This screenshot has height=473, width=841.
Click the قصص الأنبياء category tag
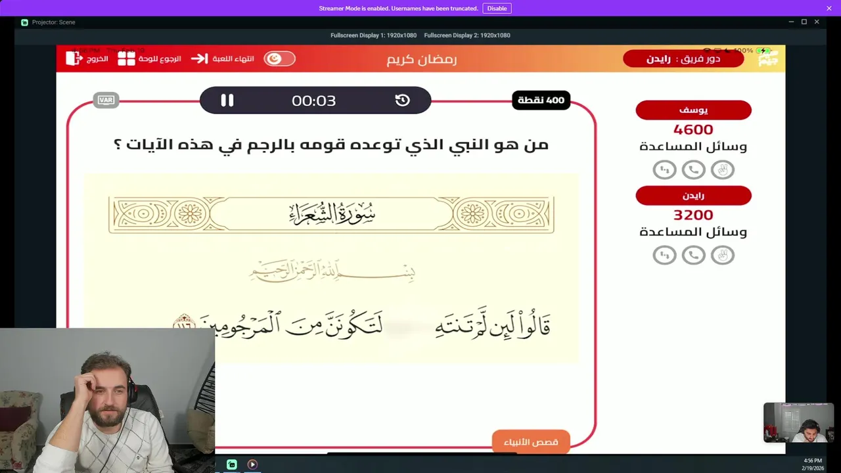point(531,441)
